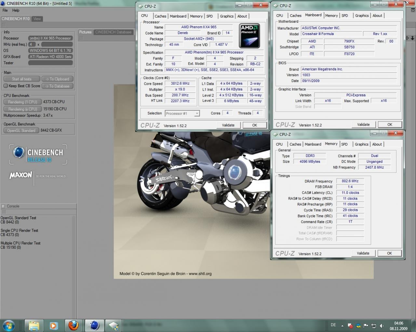Launch Windows Media Player from taskbar
The width and height of the screenshot is (416, 332).
(54, 325)
